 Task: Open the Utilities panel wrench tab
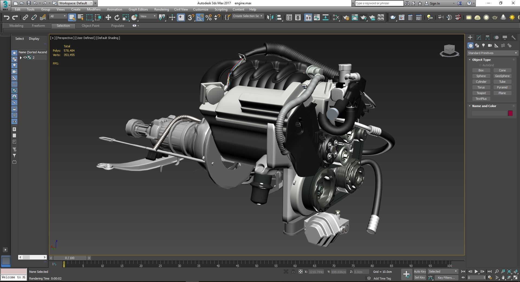[x=513, y=38]
